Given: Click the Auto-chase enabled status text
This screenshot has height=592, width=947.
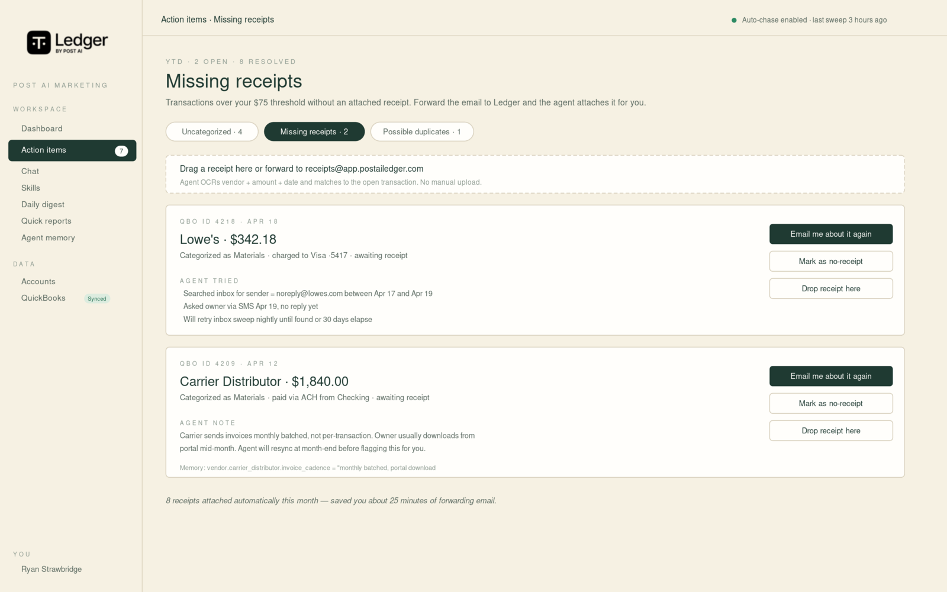Looking at the screenshot, I should [814, 20].
